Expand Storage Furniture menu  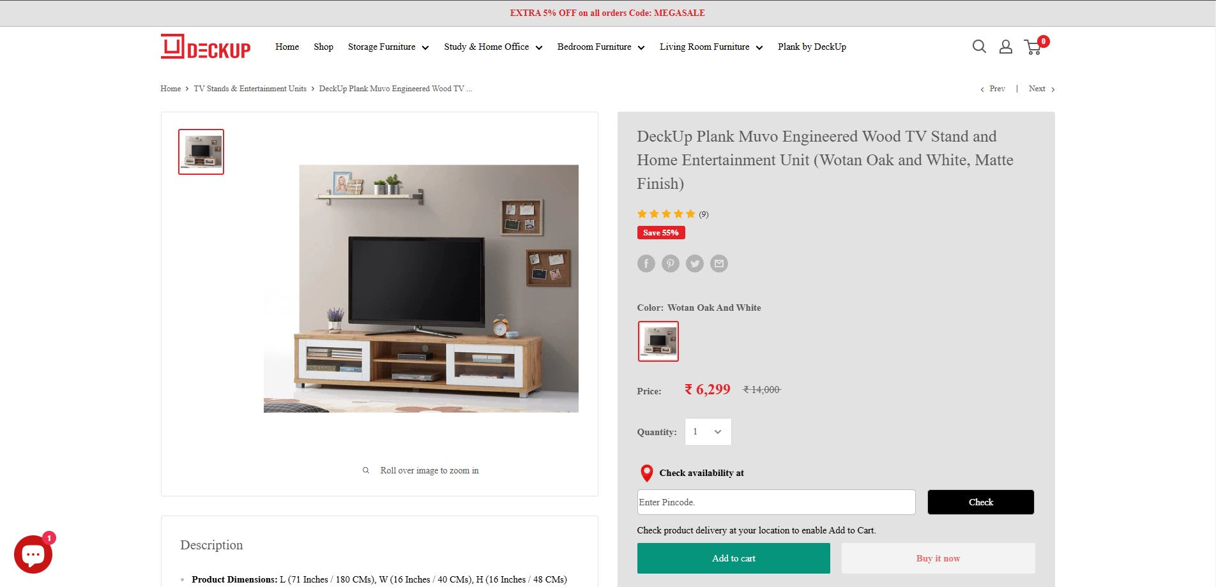point(388,47)
